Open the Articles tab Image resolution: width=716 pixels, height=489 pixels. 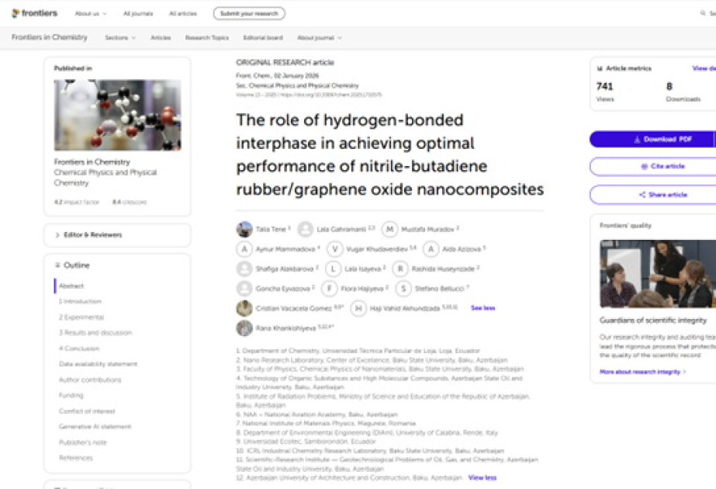point(161,38)
